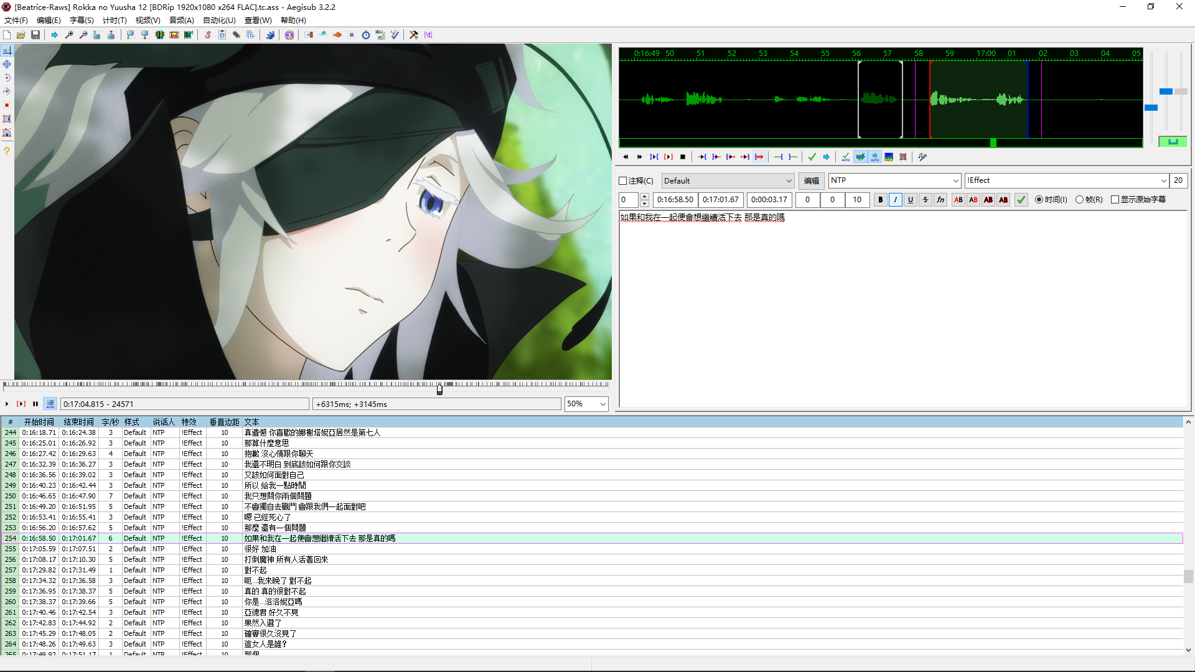
Task: Open the Fonts Collector icon
Action: click(x=251, y=35)
